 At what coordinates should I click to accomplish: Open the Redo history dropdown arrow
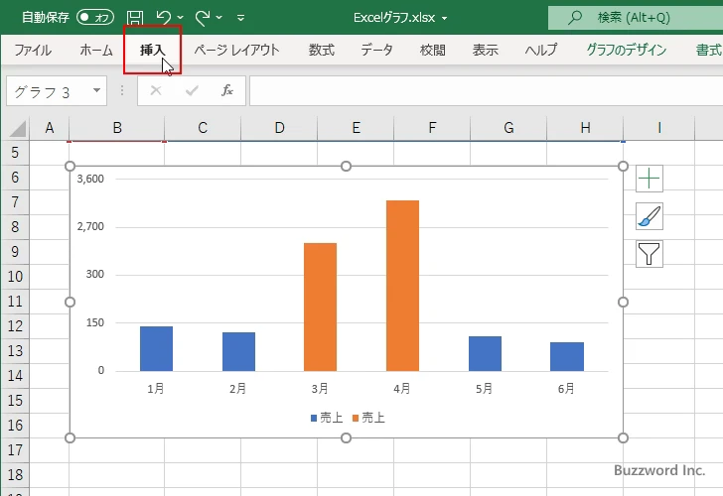[x=219, y=18]
